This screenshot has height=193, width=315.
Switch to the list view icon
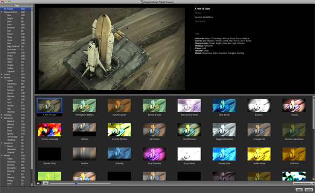pos(46,183)
